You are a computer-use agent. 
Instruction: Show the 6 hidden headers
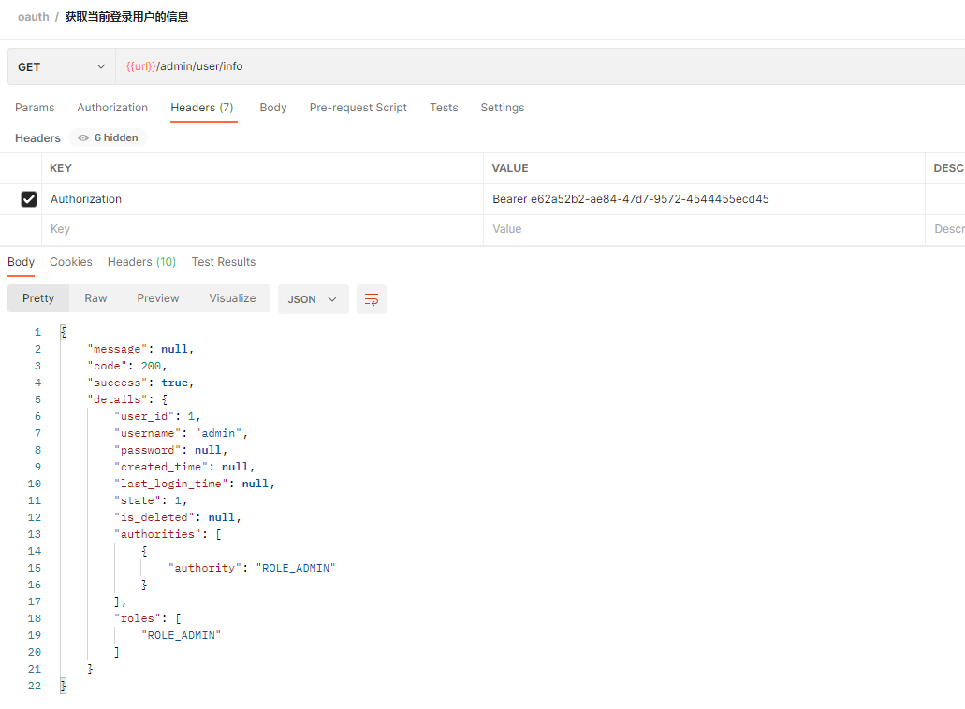pos(108,138)
